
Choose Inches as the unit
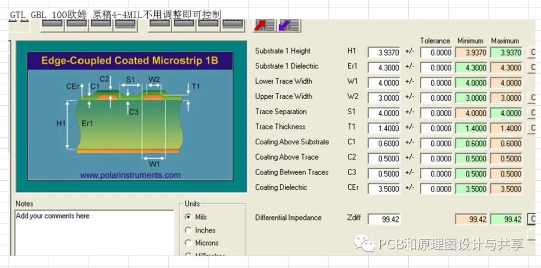pyautogui.click(x=188, y=230)
